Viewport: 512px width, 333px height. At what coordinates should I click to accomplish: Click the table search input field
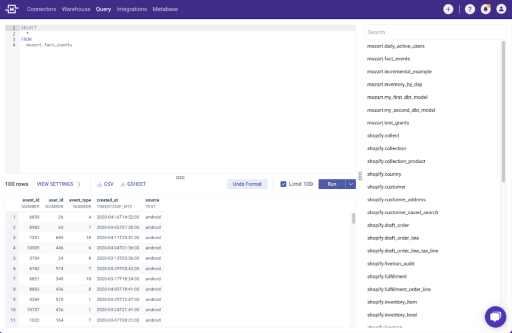click(434, 31)
